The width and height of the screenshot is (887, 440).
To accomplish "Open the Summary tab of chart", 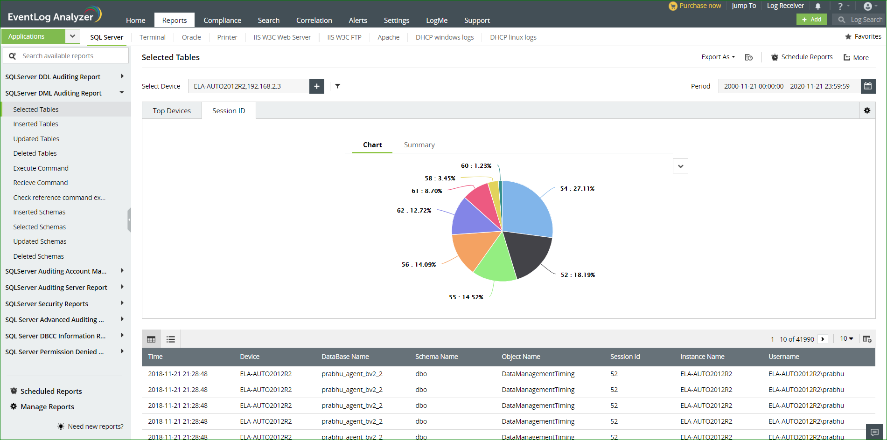I will click(x=419, y=145).
